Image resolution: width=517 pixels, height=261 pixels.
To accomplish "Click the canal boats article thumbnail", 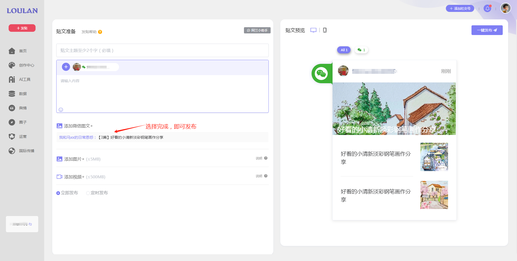I will (x=434, y=157).
